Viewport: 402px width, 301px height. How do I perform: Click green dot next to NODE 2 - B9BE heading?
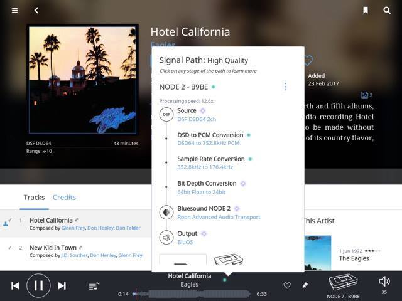(213, 87)
